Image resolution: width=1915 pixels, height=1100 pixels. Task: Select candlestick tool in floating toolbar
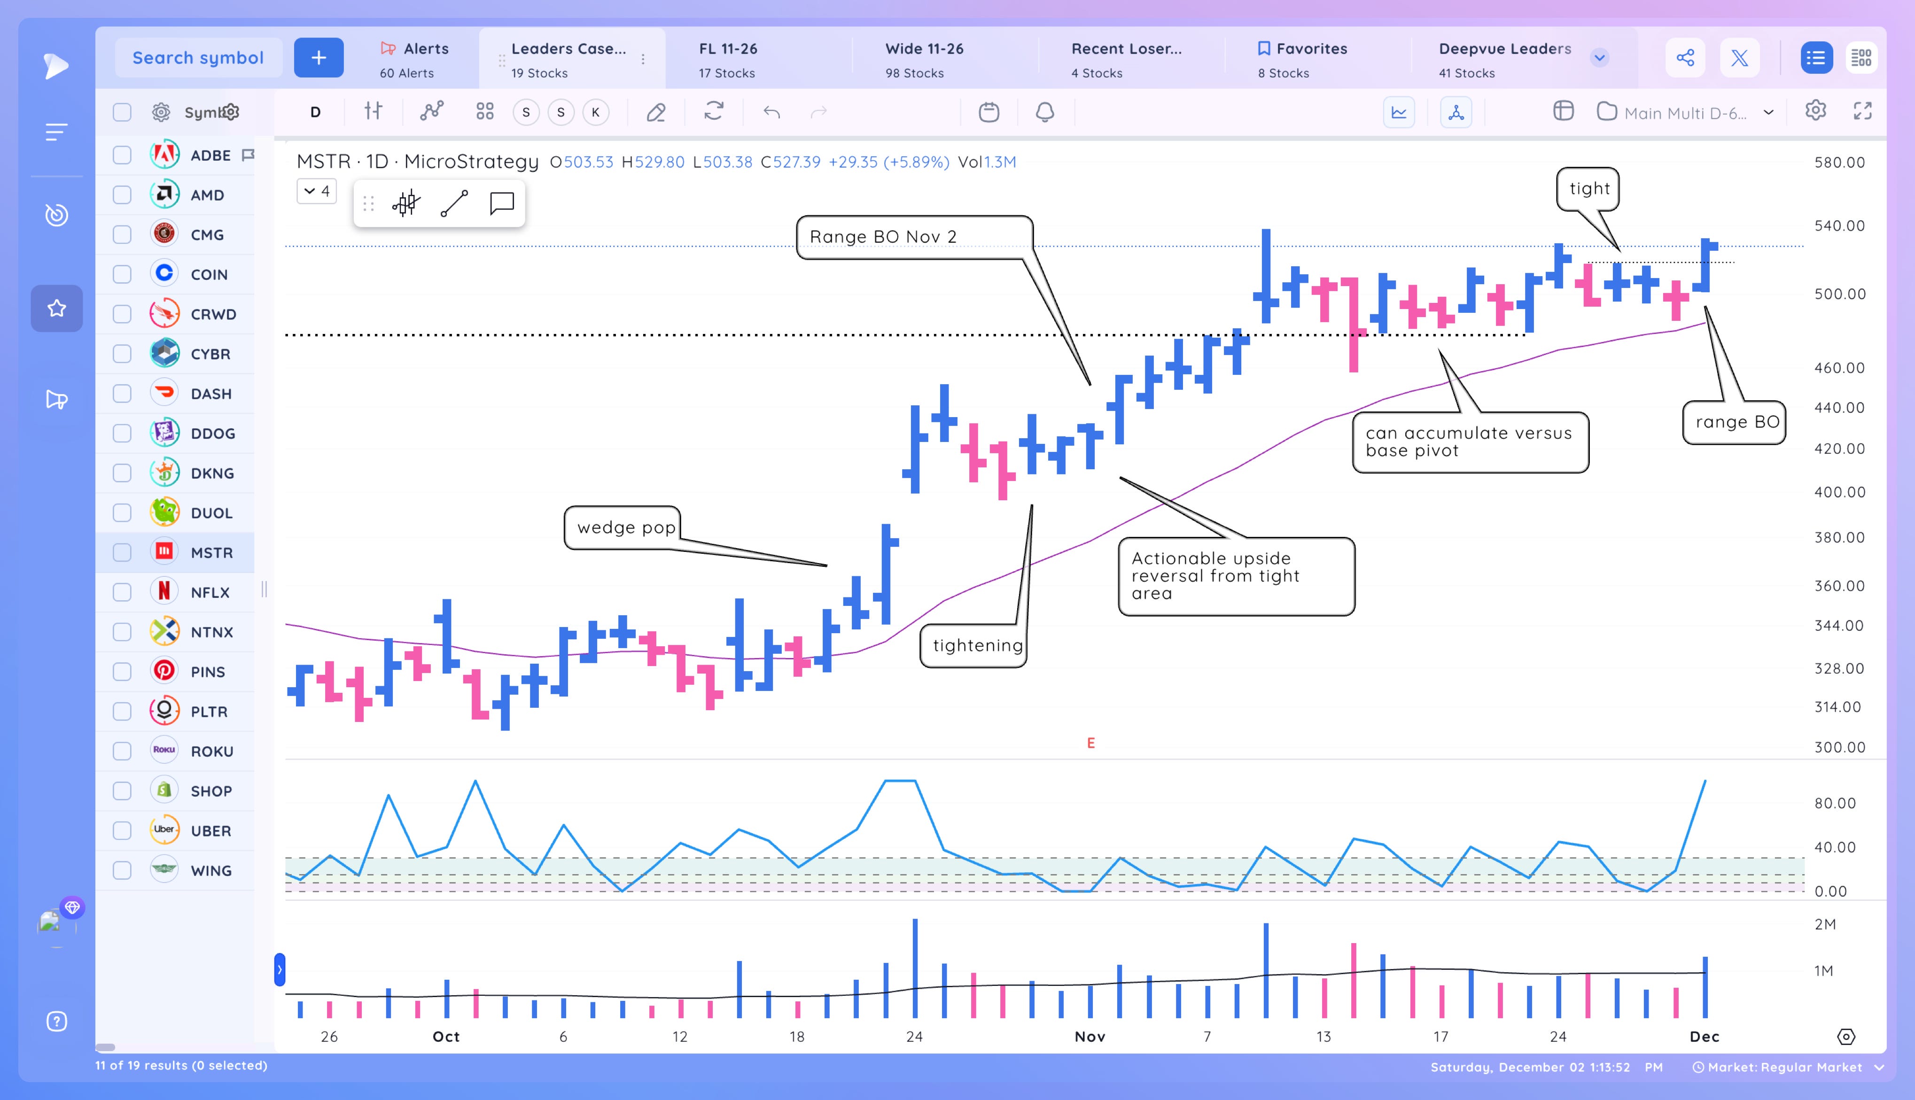pyautogui.click(x=406, y=203)
